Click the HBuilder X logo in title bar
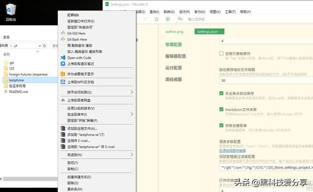313x192 pixels. pyautogui.click(x=107, y=4)
